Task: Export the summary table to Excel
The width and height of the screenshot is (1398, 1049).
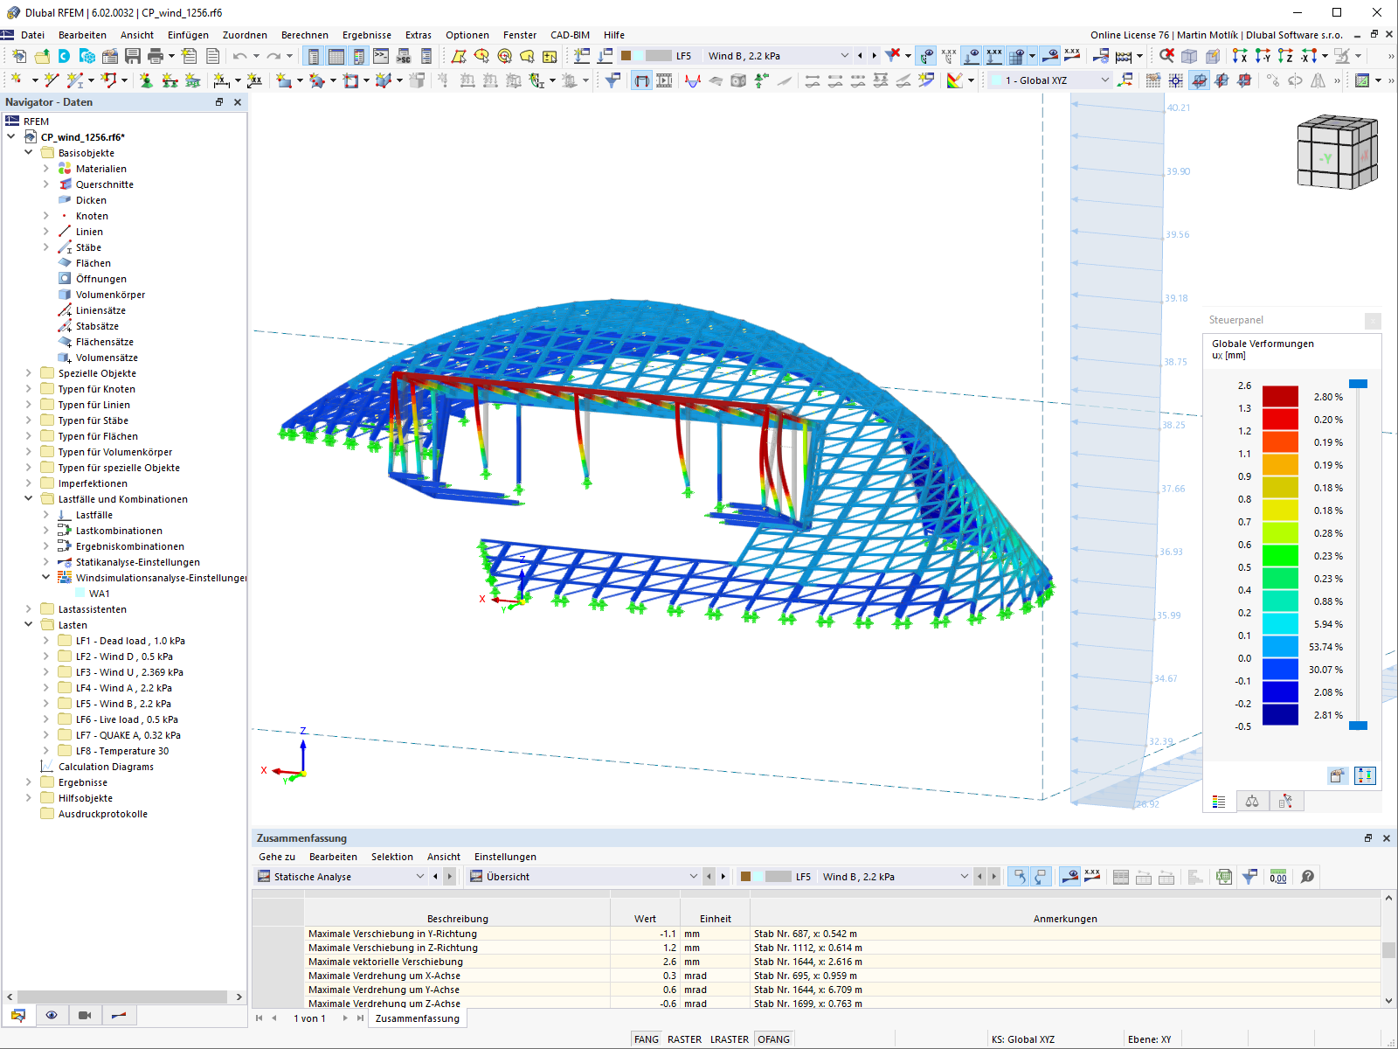Action: tap(1224, 877)
